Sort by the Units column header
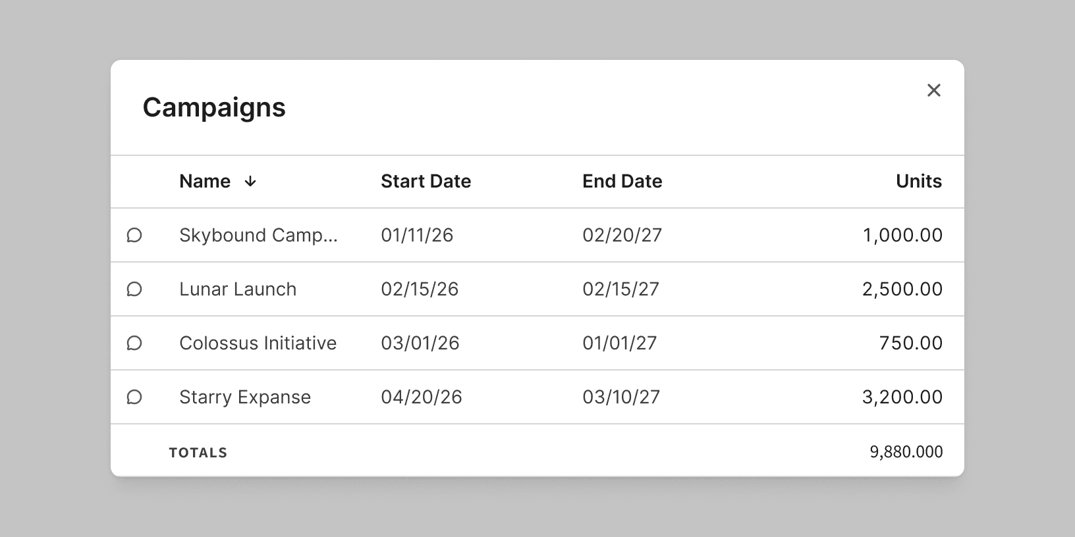This screenshot has height=537, width=1075. pos(918,182)
